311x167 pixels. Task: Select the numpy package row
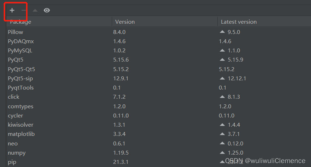coord(159,153)
